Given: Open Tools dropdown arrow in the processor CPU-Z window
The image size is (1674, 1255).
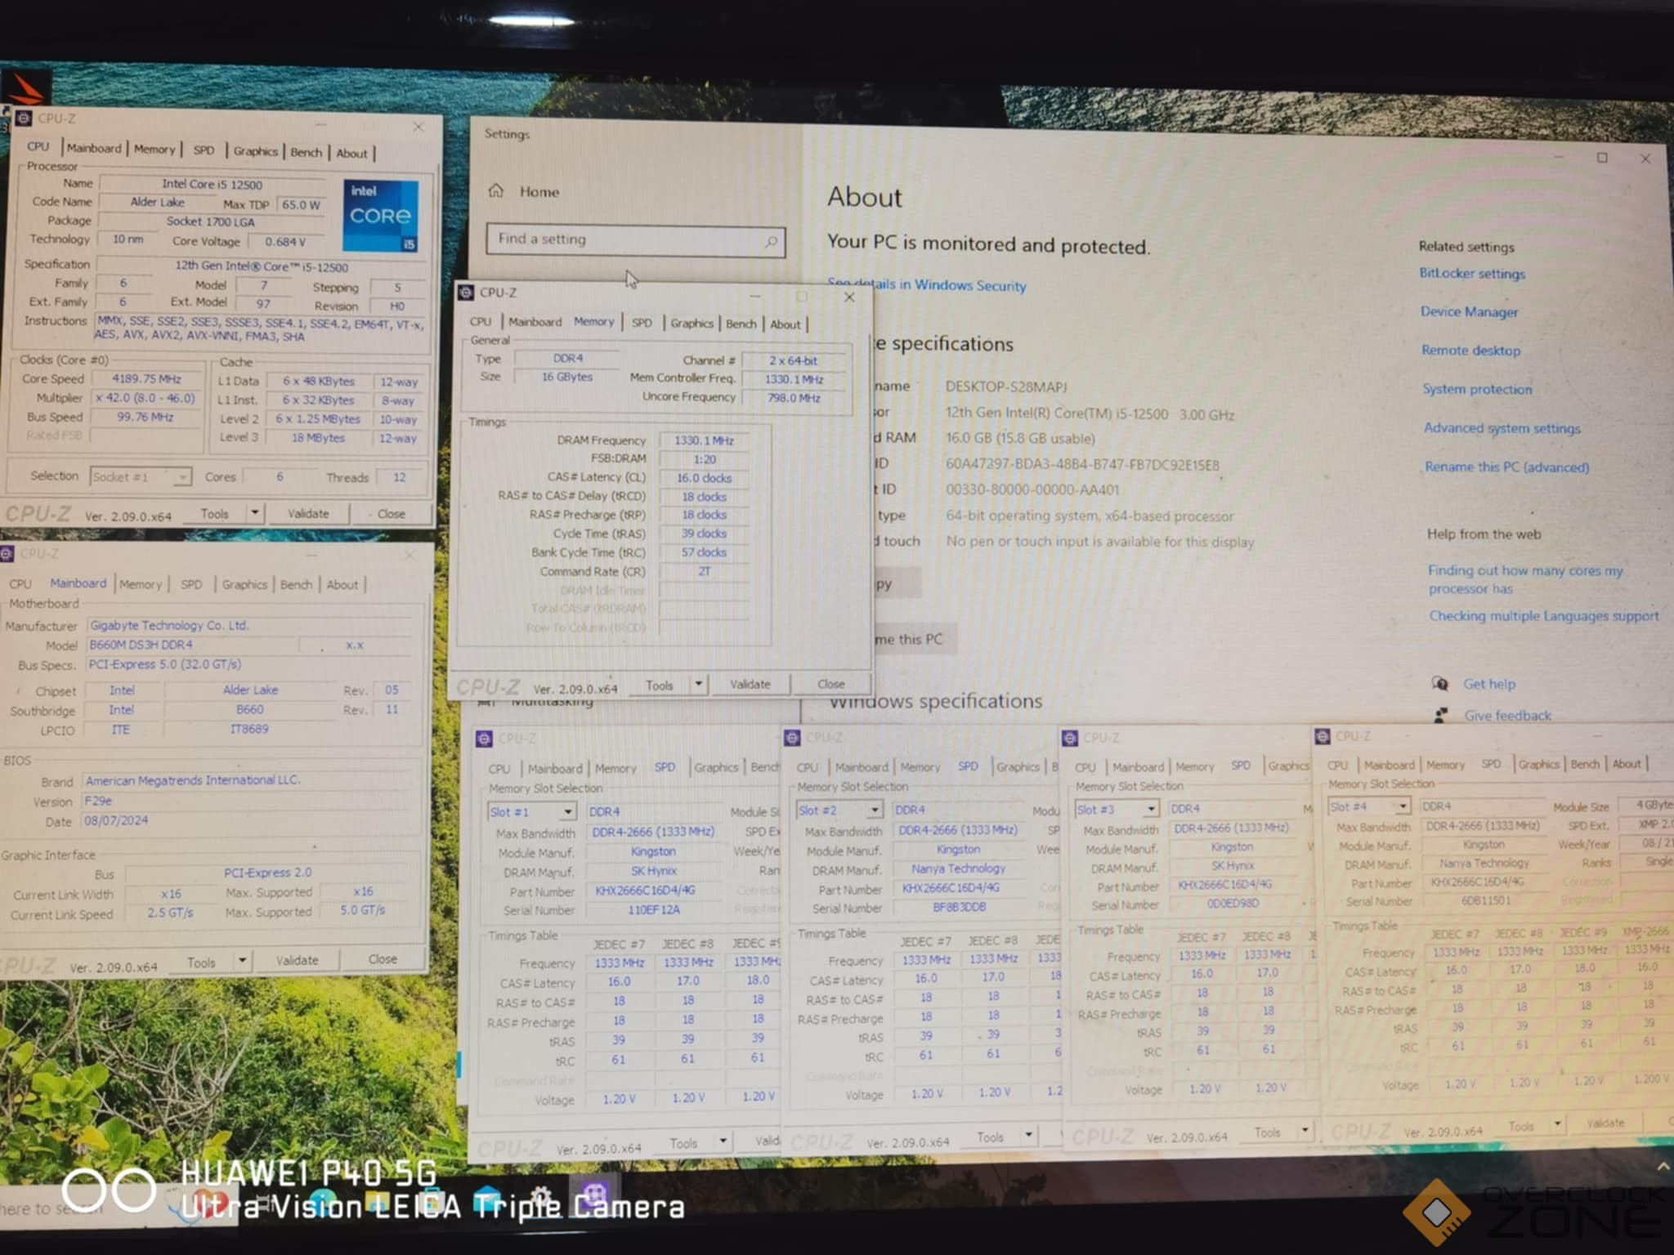Looking at the screenshot, I should [255, 513].
